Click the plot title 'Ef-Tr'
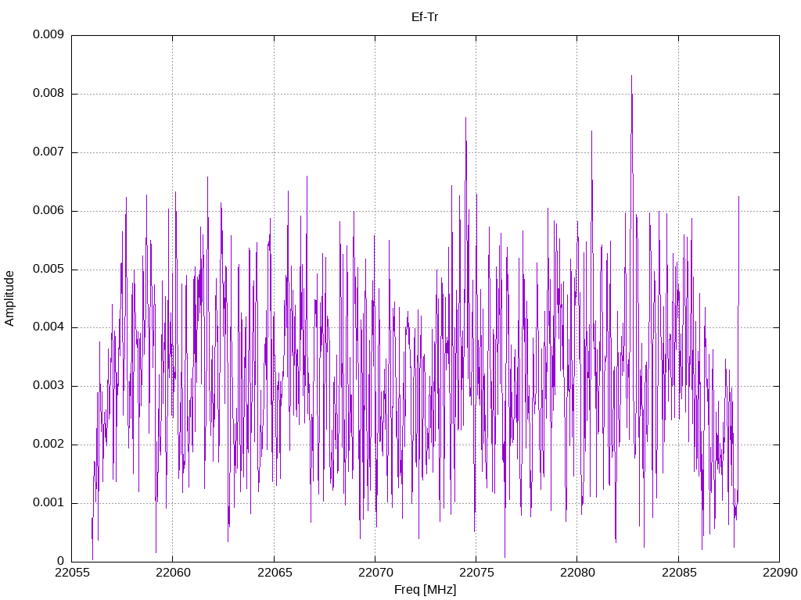Image resolution: width=801 pixels, height=600 pixels. 425,17
